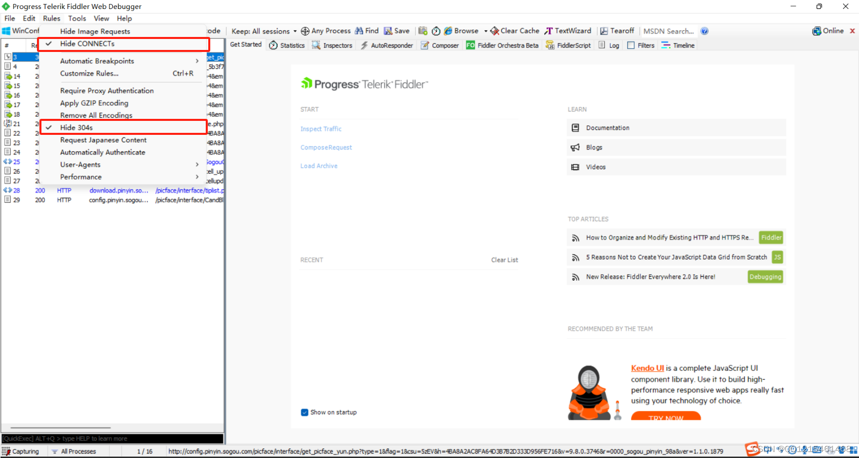Click the Inspect Traffic link
This screenshot has height=458, width=859.
click(321, 129)
